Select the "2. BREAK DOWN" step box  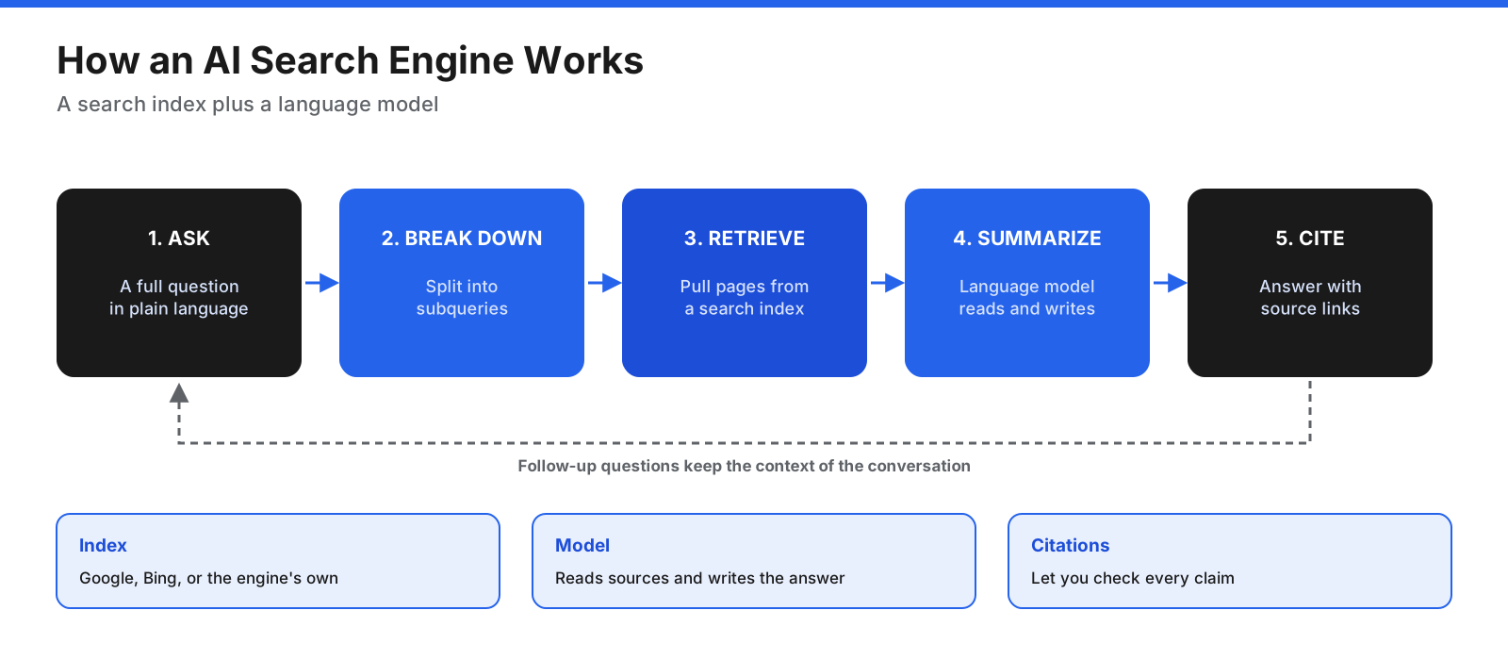(x=462, y=283)
